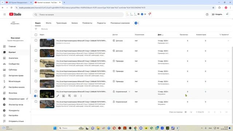Tick checkbox of the 13 мар. video
233x131 pixels.
pos(36,51)
